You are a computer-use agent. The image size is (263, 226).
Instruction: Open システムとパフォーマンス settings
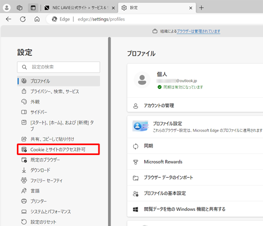58,211
